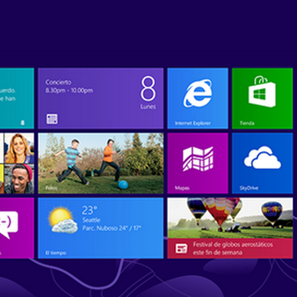297x297 pixels.
Task: Open the calendar tile showing Concierto
Action: [x=101, y=98]
